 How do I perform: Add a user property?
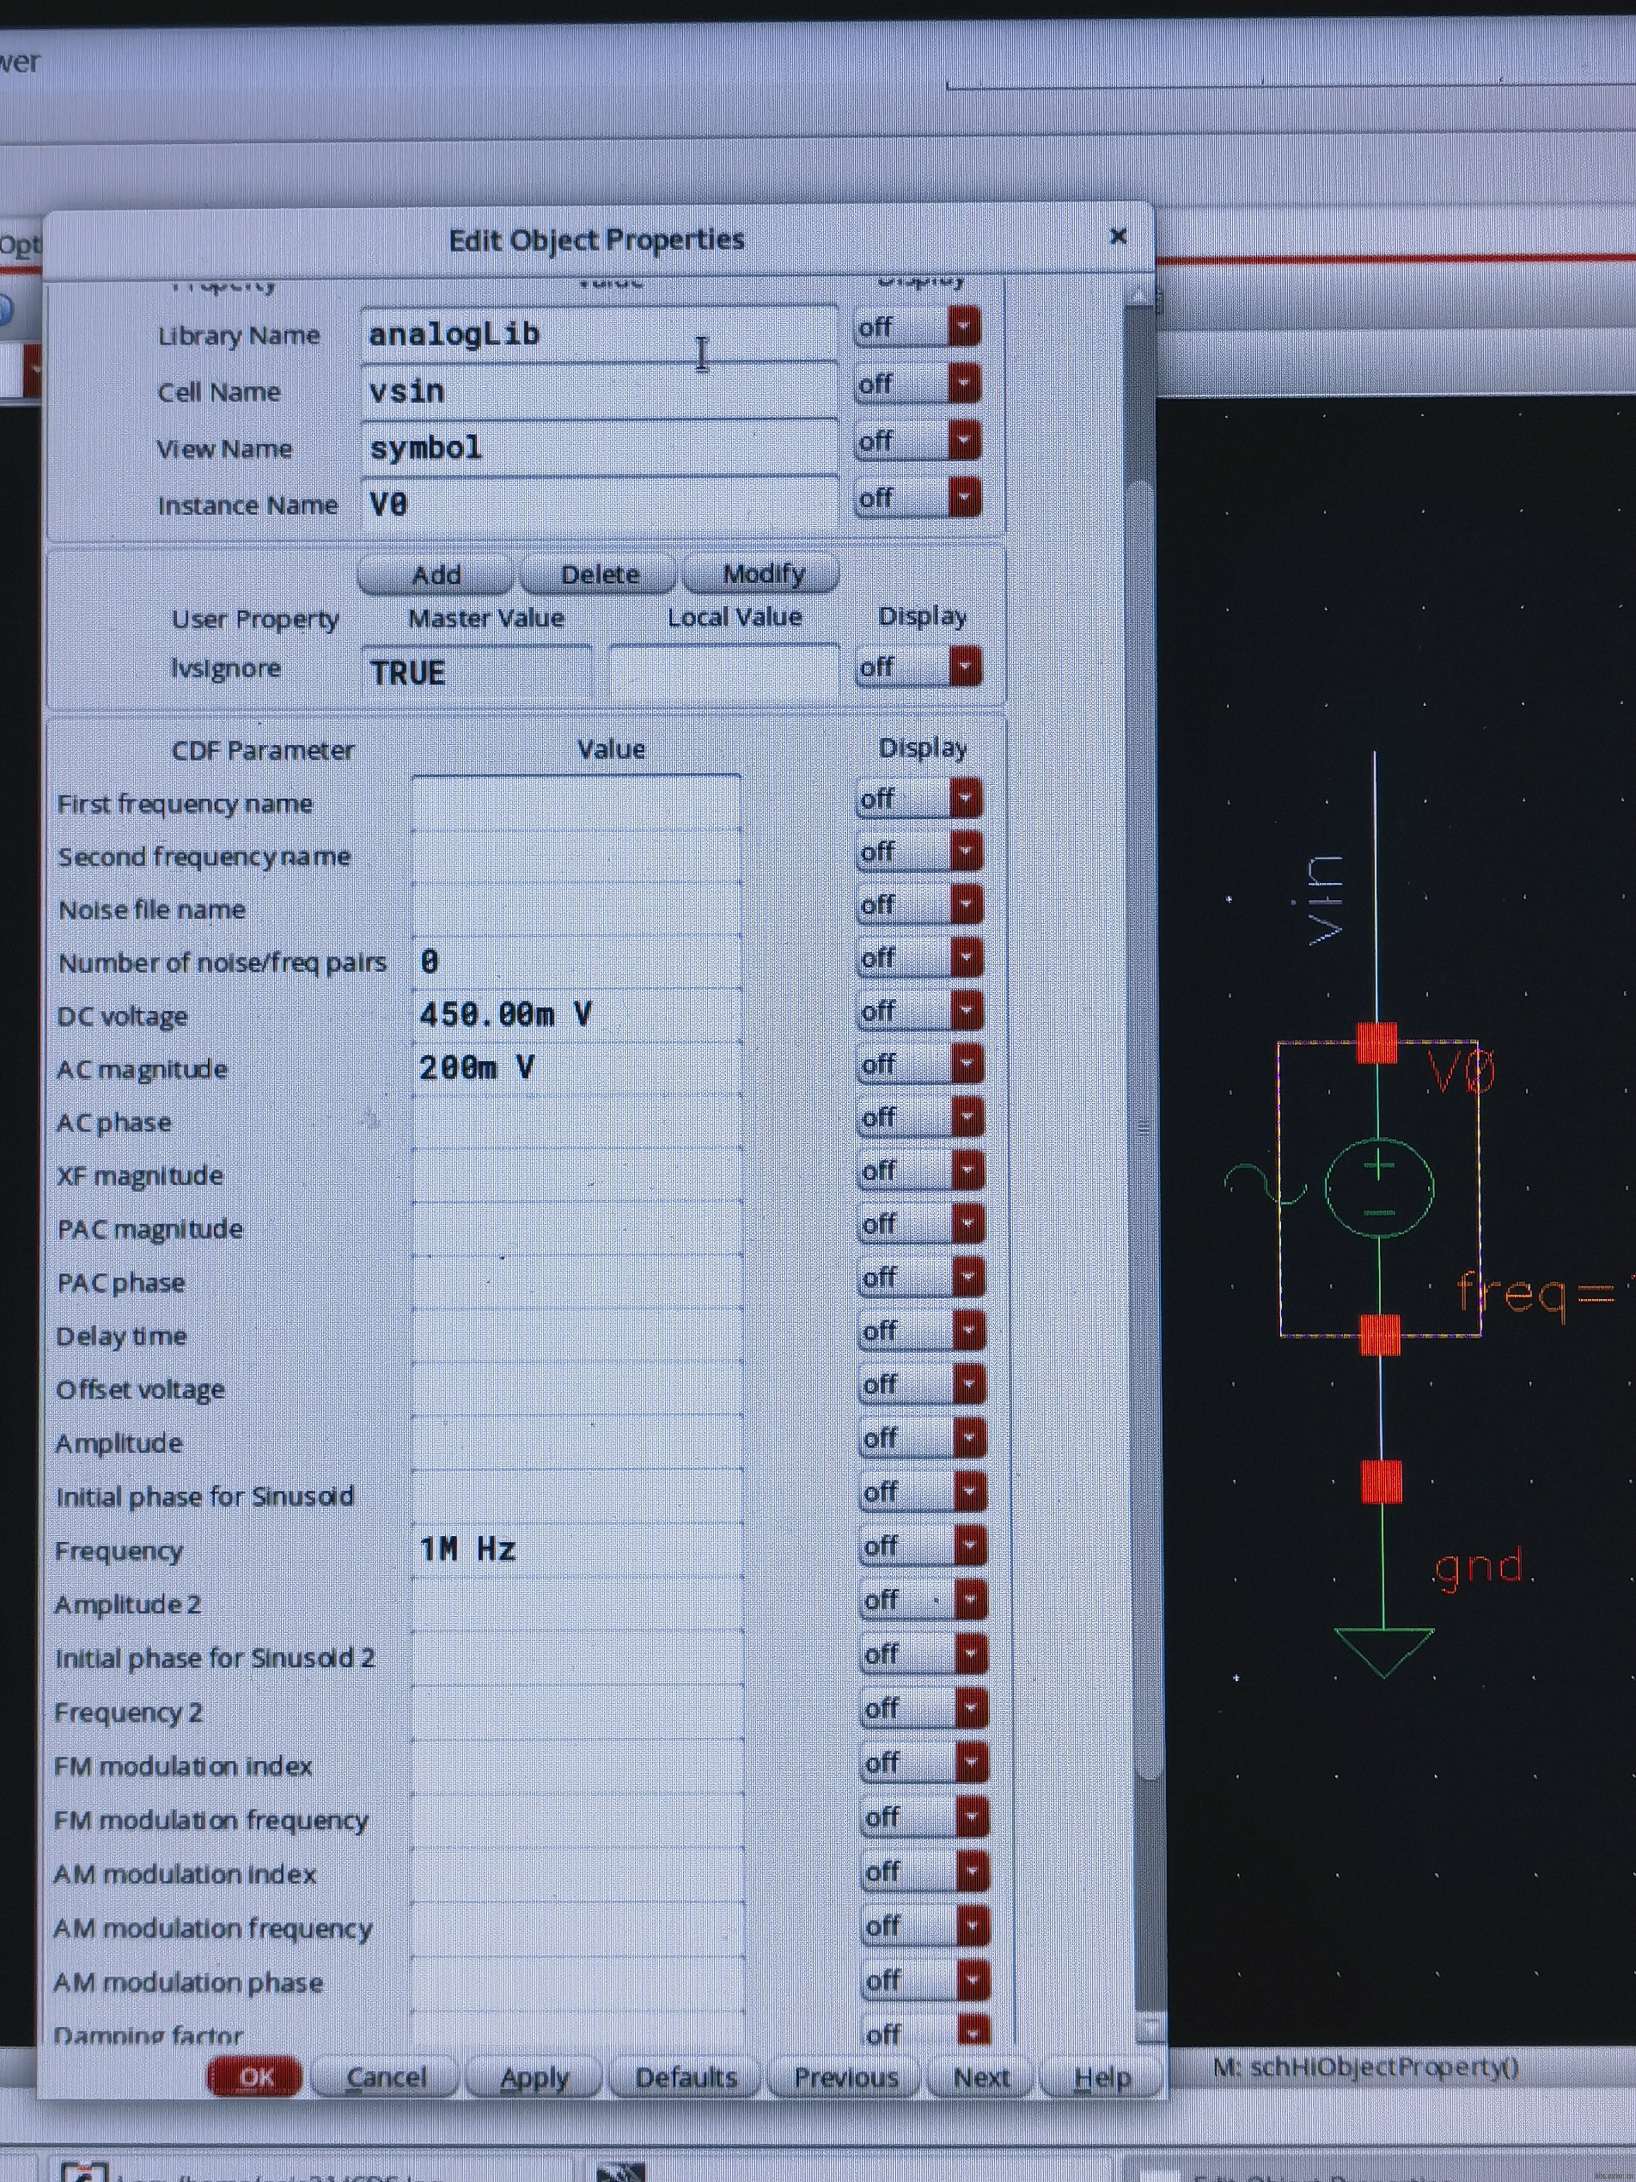click(436, 574)
